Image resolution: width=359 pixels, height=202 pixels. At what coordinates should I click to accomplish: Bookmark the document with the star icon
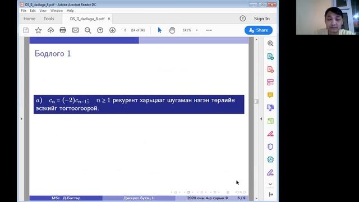38,30
